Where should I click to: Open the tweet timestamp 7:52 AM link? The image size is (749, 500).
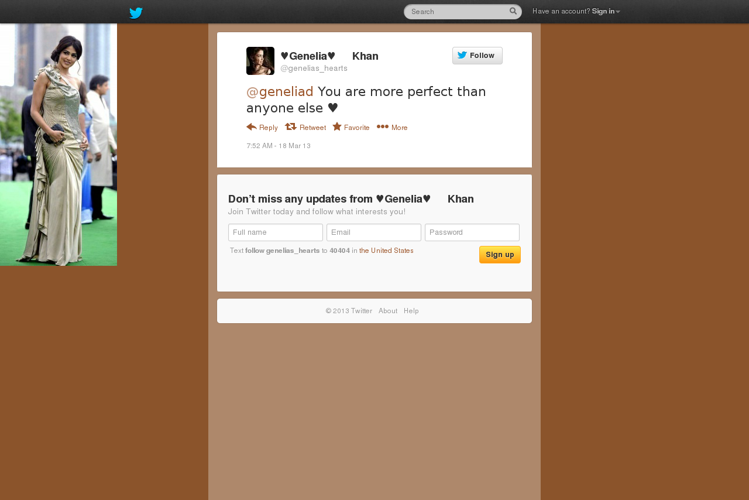[279, 146]
